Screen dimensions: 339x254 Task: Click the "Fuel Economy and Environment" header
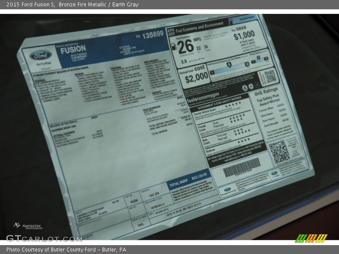(200, 27)
